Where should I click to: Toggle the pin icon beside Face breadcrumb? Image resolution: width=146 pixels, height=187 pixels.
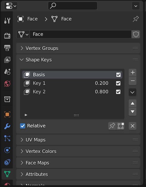(x=136, y=19)
